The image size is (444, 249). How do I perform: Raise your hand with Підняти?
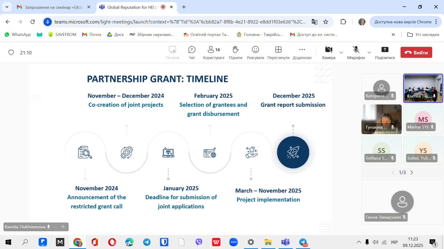tap(236, 53)
